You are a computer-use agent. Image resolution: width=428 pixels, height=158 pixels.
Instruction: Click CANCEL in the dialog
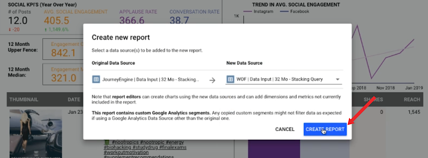coord(285,129)
